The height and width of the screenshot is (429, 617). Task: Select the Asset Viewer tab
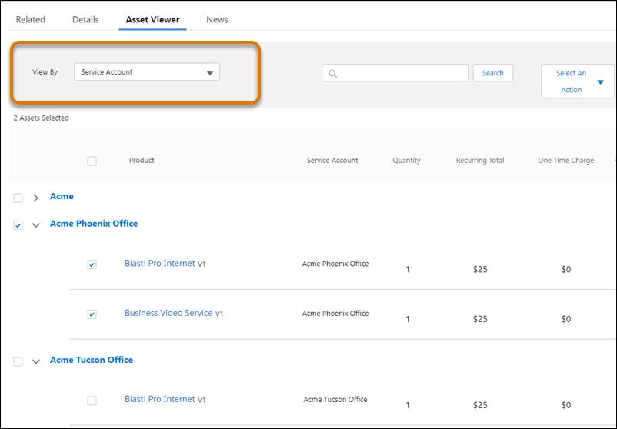point(152,20)
